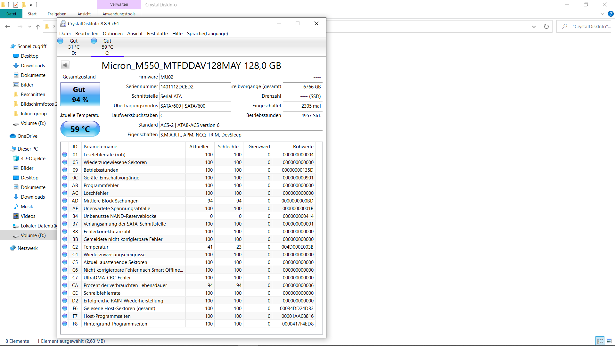Select Mittlere Blocklöschungen row
Screen dimensions: 615x346
[188, 201]
